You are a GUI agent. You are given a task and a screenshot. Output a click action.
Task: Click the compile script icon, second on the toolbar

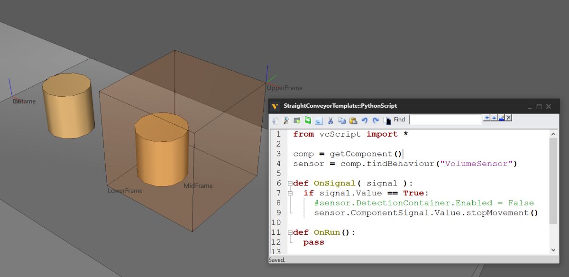[x=286, y=120]
